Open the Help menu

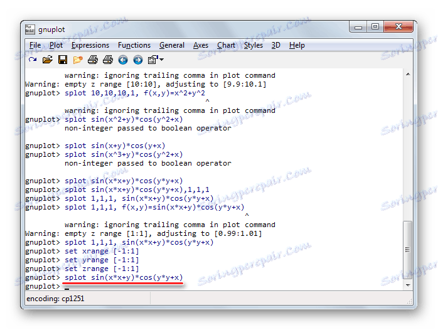pos(297,45)
